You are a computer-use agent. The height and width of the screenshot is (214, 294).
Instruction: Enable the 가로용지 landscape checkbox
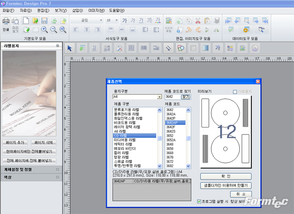pos(235,92)
